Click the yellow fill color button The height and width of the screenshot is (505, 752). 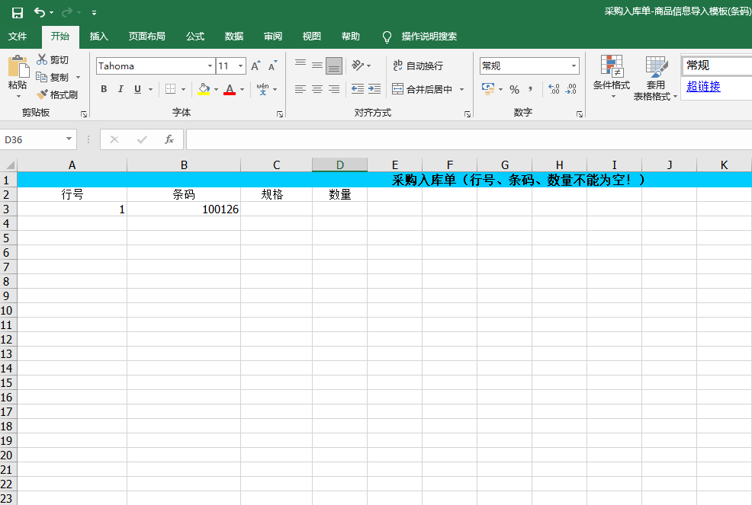pos(203,89)
